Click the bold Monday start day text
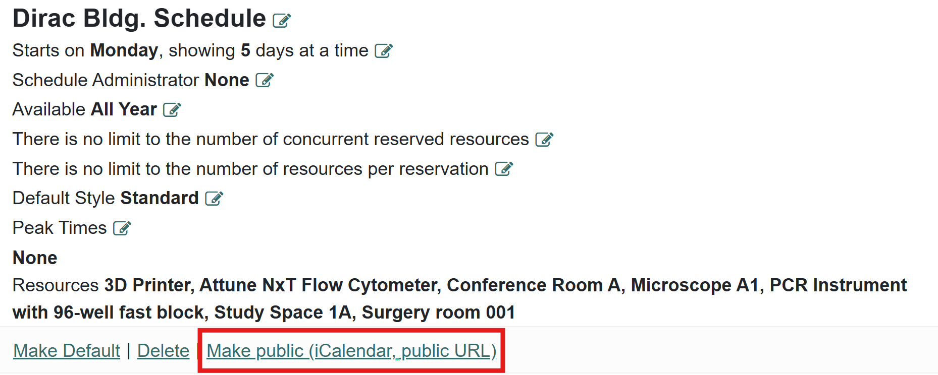 [x=124, y=51]
